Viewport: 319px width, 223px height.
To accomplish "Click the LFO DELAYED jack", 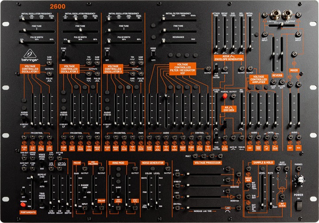I will coord(59,169).
